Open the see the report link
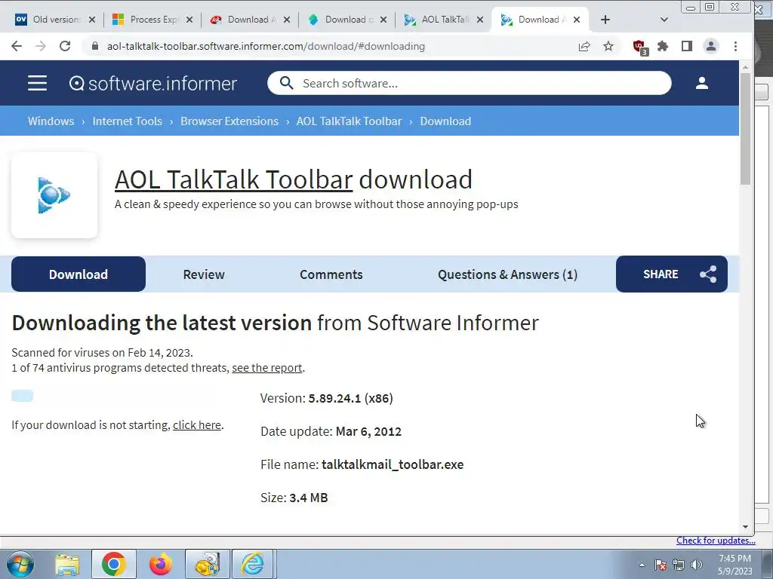 pyautogui.click(x=266, y=368)
